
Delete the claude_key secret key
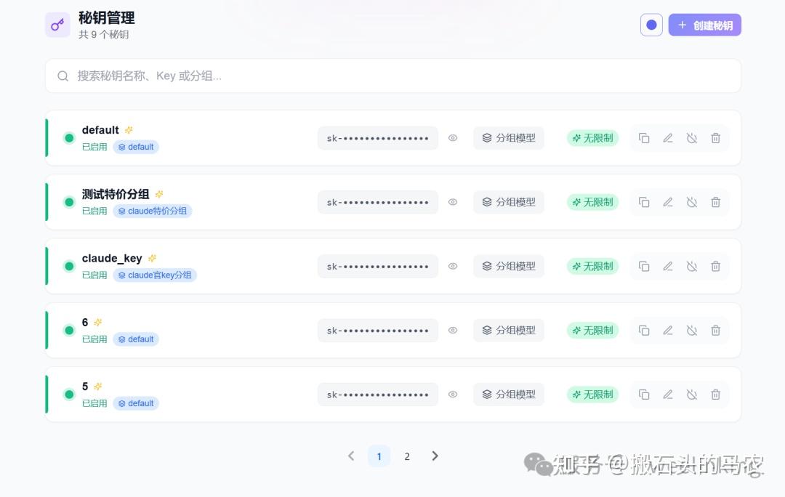(715, 267)
